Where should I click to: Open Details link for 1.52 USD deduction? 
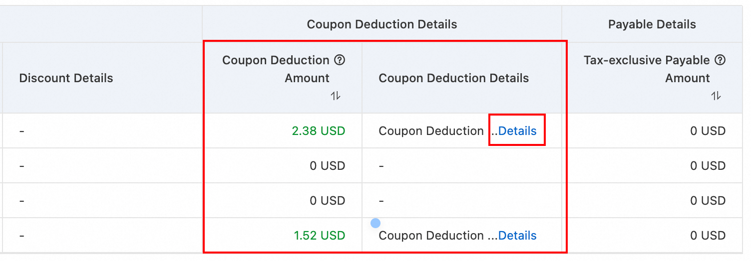(517, 236)
